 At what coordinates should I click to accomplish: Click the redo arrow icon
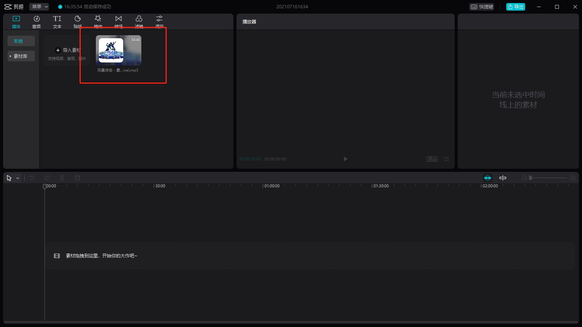coord(47,178)
